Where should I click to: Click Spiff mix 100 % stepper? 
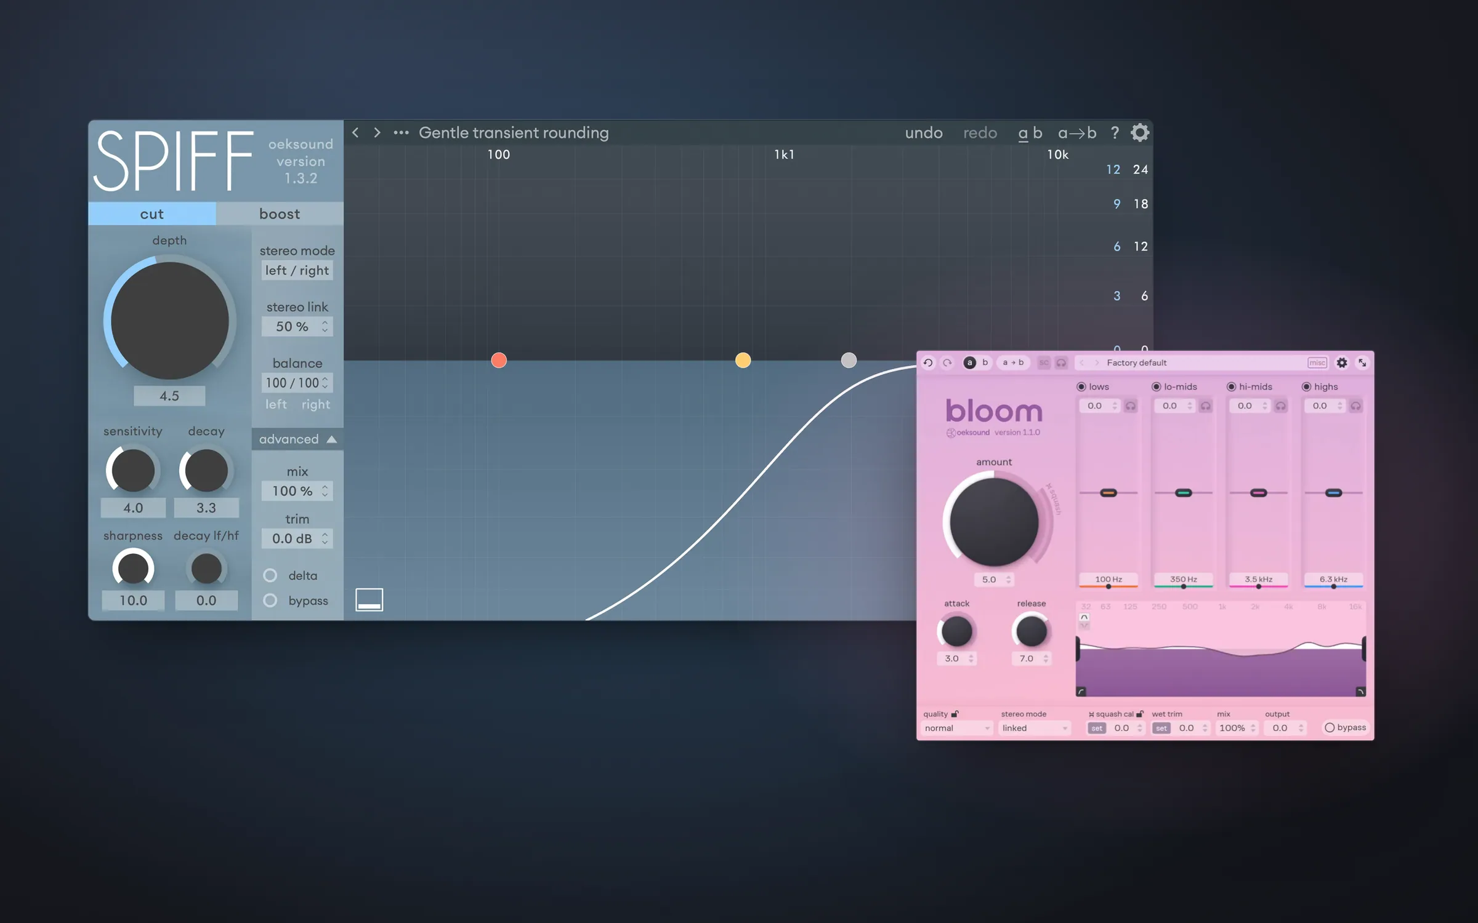pos(325,490)
